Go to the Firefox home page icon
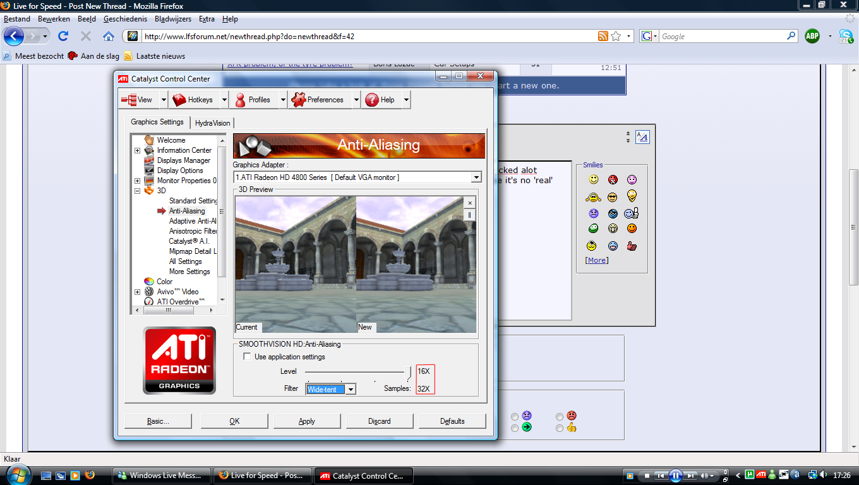859x485 pixels. point(109,36)
